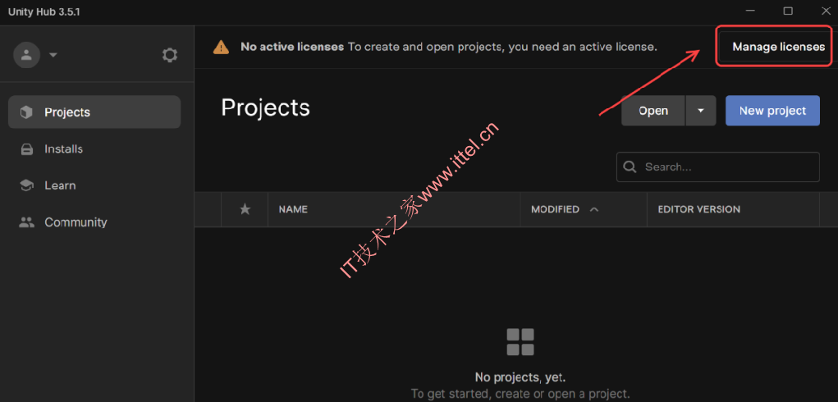Viewport: 838px width, 402px height.
Task: Focus the Search projects field
Action: coord(717,167)
